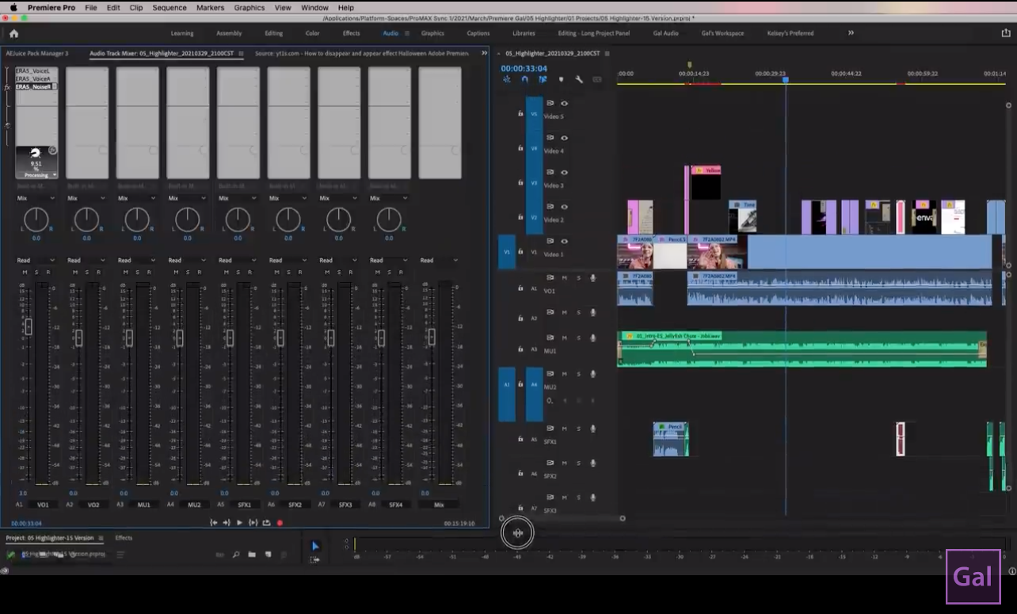
Task: Open the Sequence menu
Action: (x=169, y=7)
